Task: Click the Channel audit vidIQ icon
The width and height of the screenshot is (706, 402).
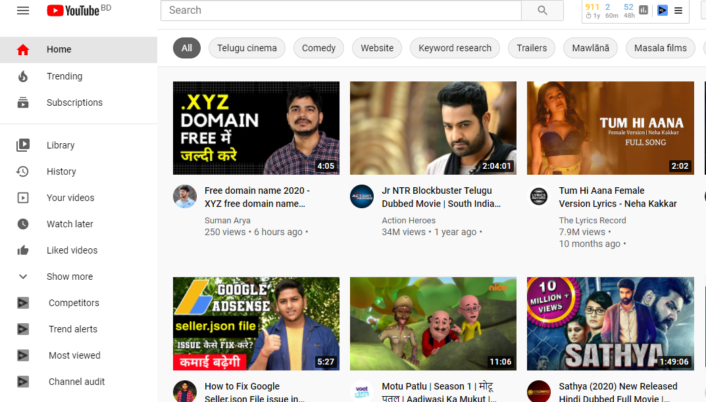Action: tap(23, 382)
